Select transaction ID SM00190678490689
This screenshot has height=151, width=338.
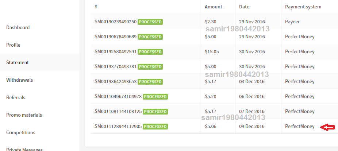click(x=116, y=37)
